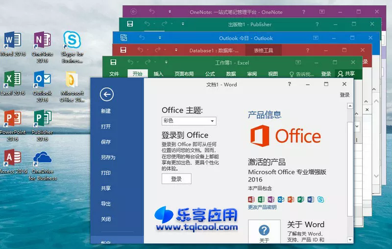The width and height of the screenshot is (392, 249).
Task: Click the undo arrow in Publisher window
Action: tap(147, 23)
